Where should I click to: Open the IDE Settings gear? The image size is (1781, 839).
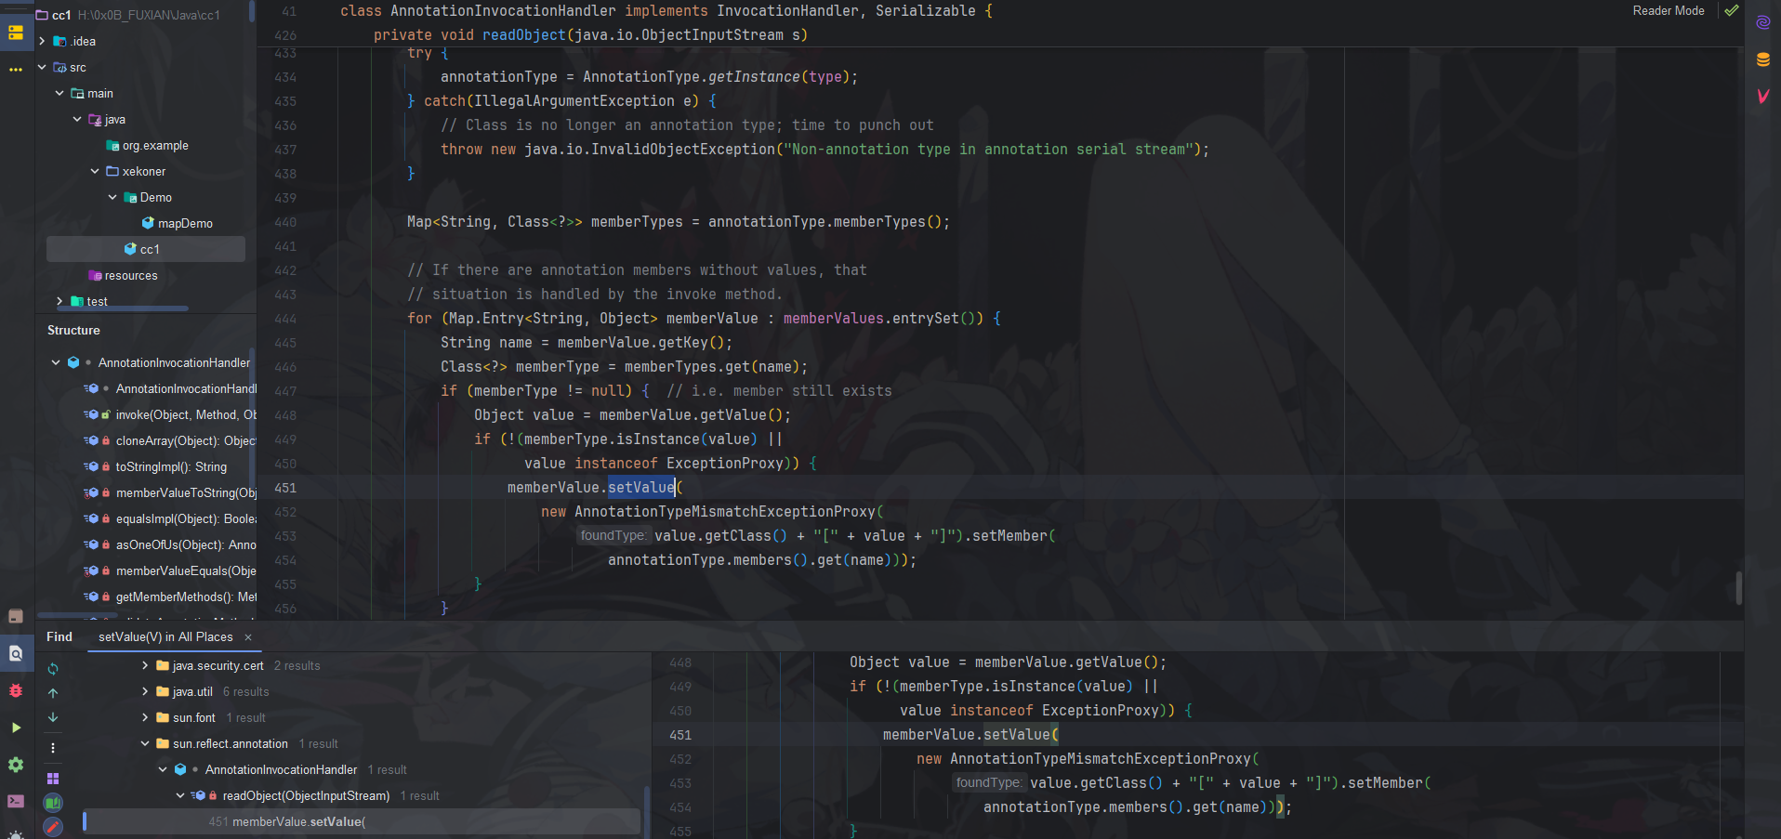pos(16,766)
